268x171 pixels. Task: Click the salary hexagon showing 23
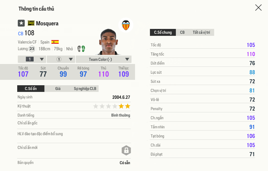(x=32, y=49)
